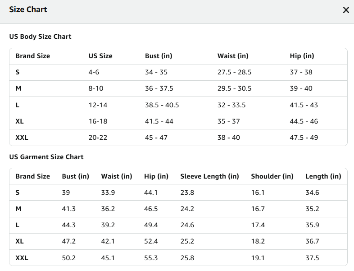Viewport: 354px width, 271px height.
Task: Click the Length (in) column header
Action: pyautogui.click(x=323, y=176)
